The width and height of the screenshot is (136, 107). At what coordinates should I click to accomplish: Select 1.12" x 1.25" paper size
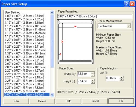pos(27,23)
